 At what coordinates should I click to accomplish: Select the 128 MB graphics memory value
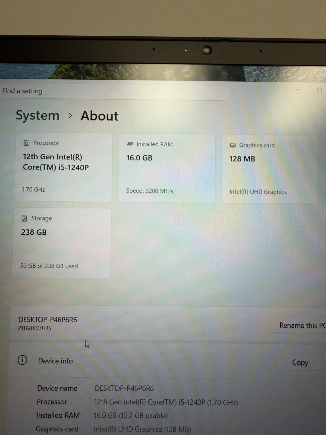[x=242, y=159]
